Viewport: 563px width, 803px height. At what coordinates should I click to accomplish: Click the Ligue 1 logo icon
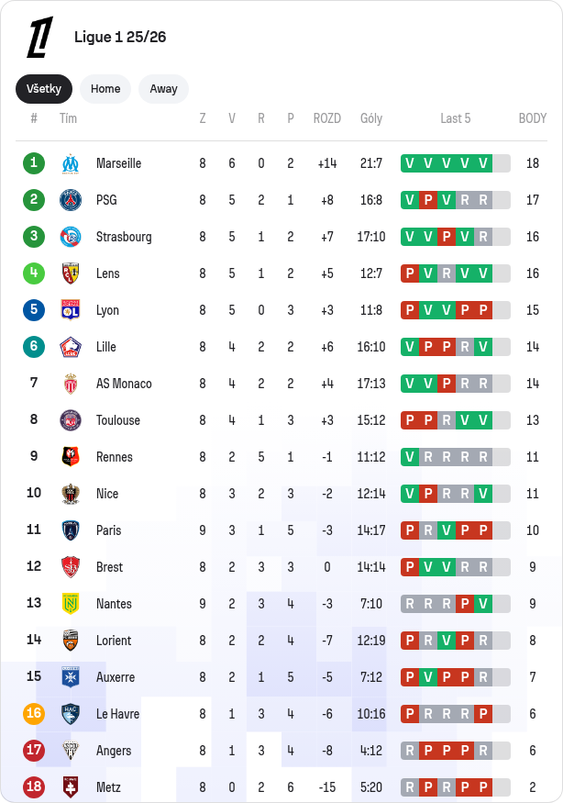pyautogui.click(x=39, y=37)
